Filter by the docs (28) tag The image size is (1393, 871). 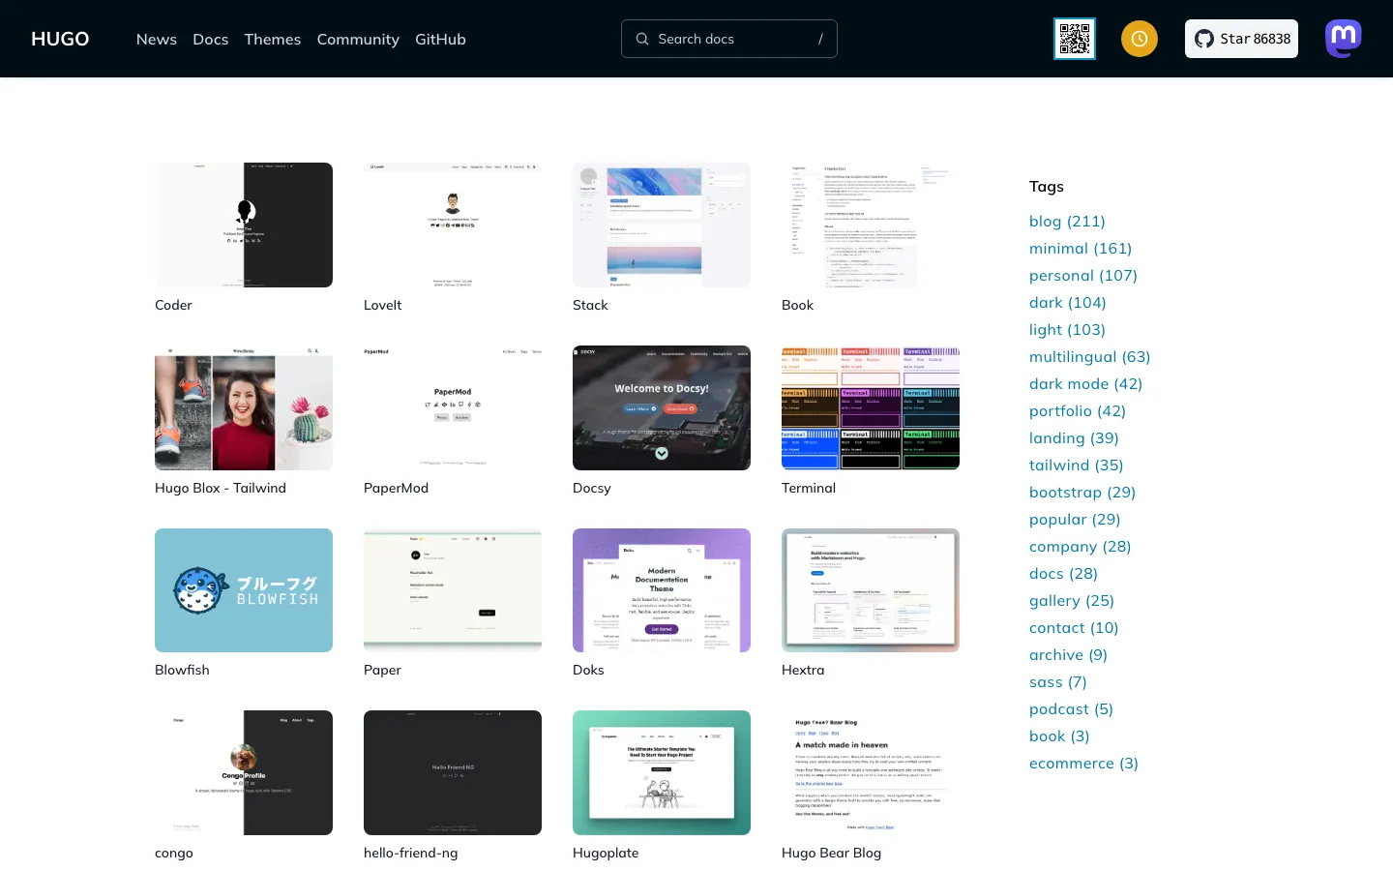click(1063, 574)
